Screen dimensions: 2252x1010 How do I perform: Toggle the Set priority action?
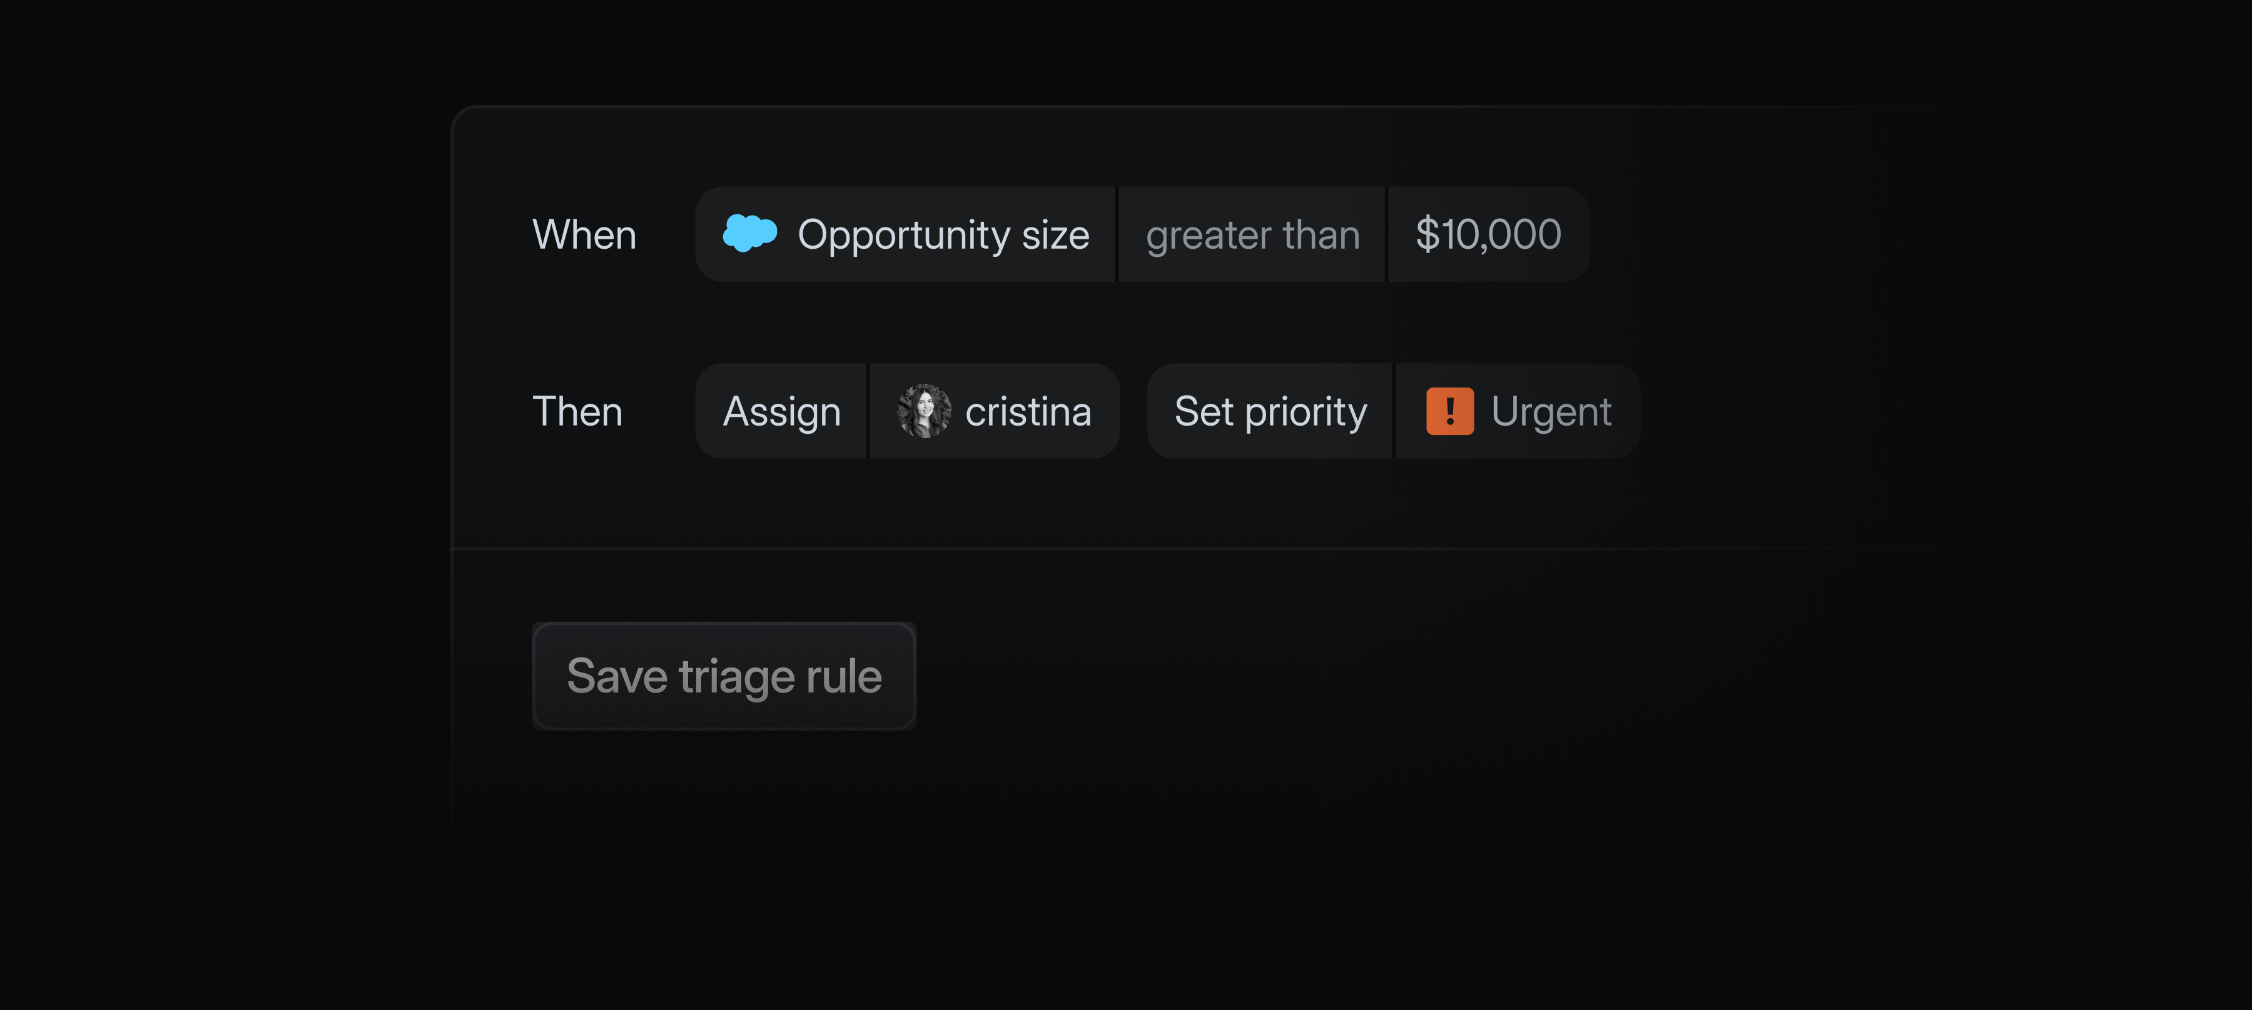click(x=1271, y=411)
